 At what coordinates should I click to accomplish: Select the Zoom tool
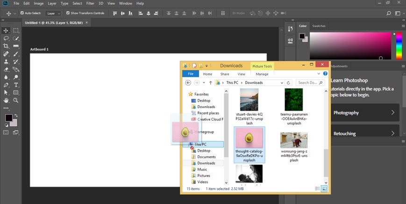16,100
